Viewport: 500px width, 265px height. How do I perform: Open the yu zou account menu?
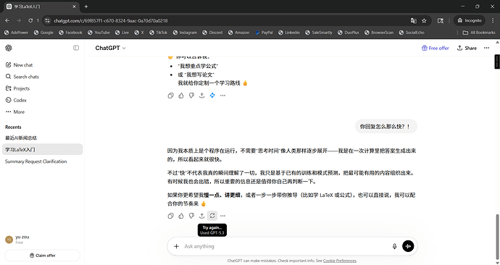tap(41, 240)
